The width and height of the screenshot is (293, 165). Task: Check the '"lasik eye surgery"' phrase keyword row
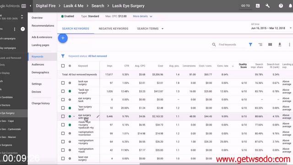(x=63, y=91)
